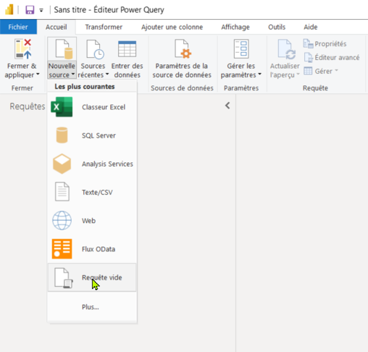Click the Power BI logo icon
This screenshot has height=352, width=368.
10,10
